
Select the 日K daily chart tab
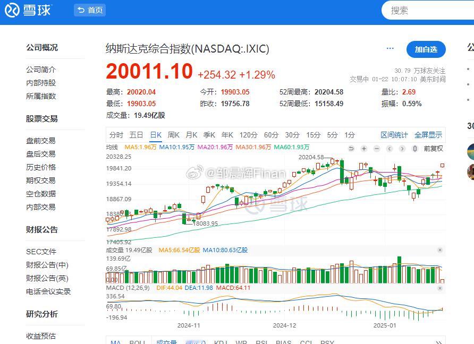tap(156, 135)
